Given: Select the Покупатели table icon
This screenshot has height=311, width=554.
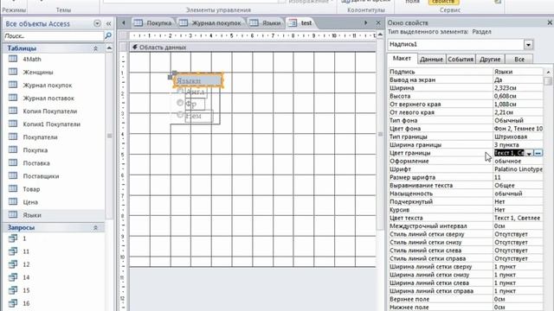Looking at the screenshot, I should pos(13,136).
